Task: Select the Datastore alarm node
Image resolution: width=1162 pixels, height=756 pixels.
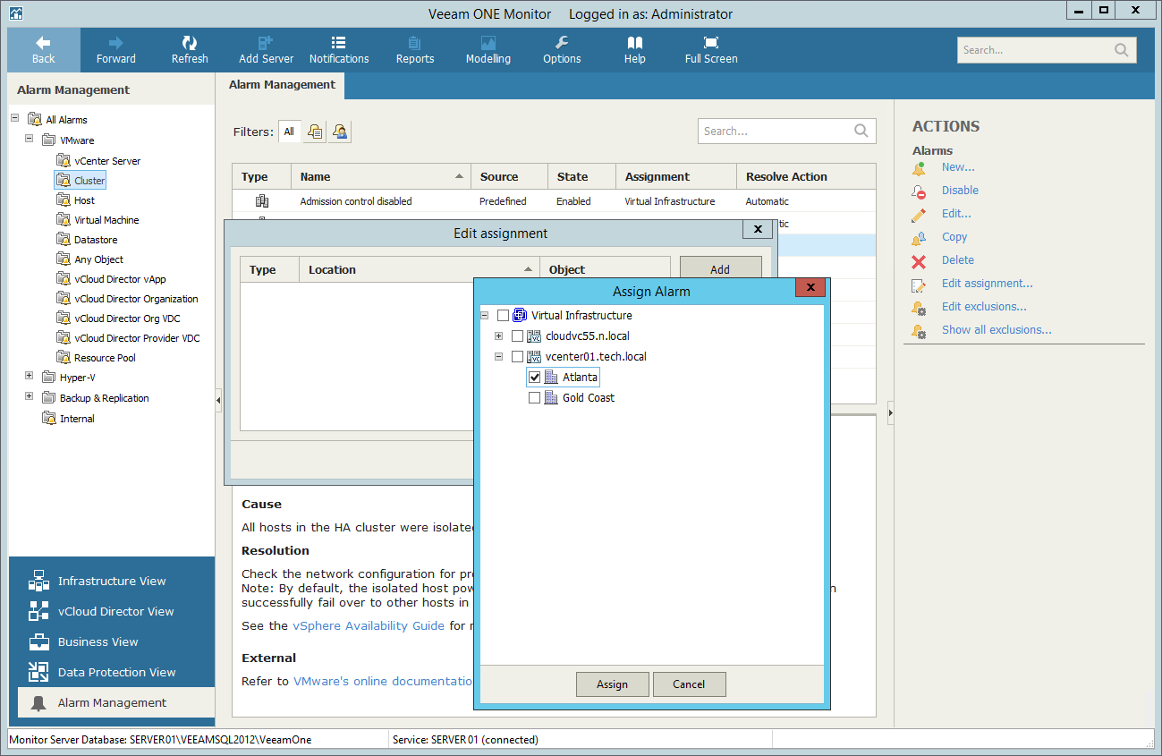Action: click(x=96, y=240)
